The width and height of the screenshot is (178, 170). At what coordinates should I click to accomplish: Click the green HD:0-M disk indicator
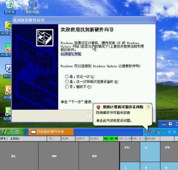111,139
